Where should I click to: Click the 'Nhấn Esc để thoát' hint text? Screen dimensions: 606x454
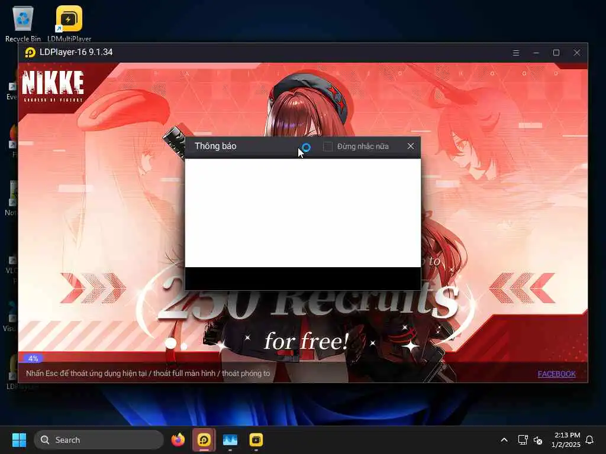pyautogui.click(x=148, y=374)
